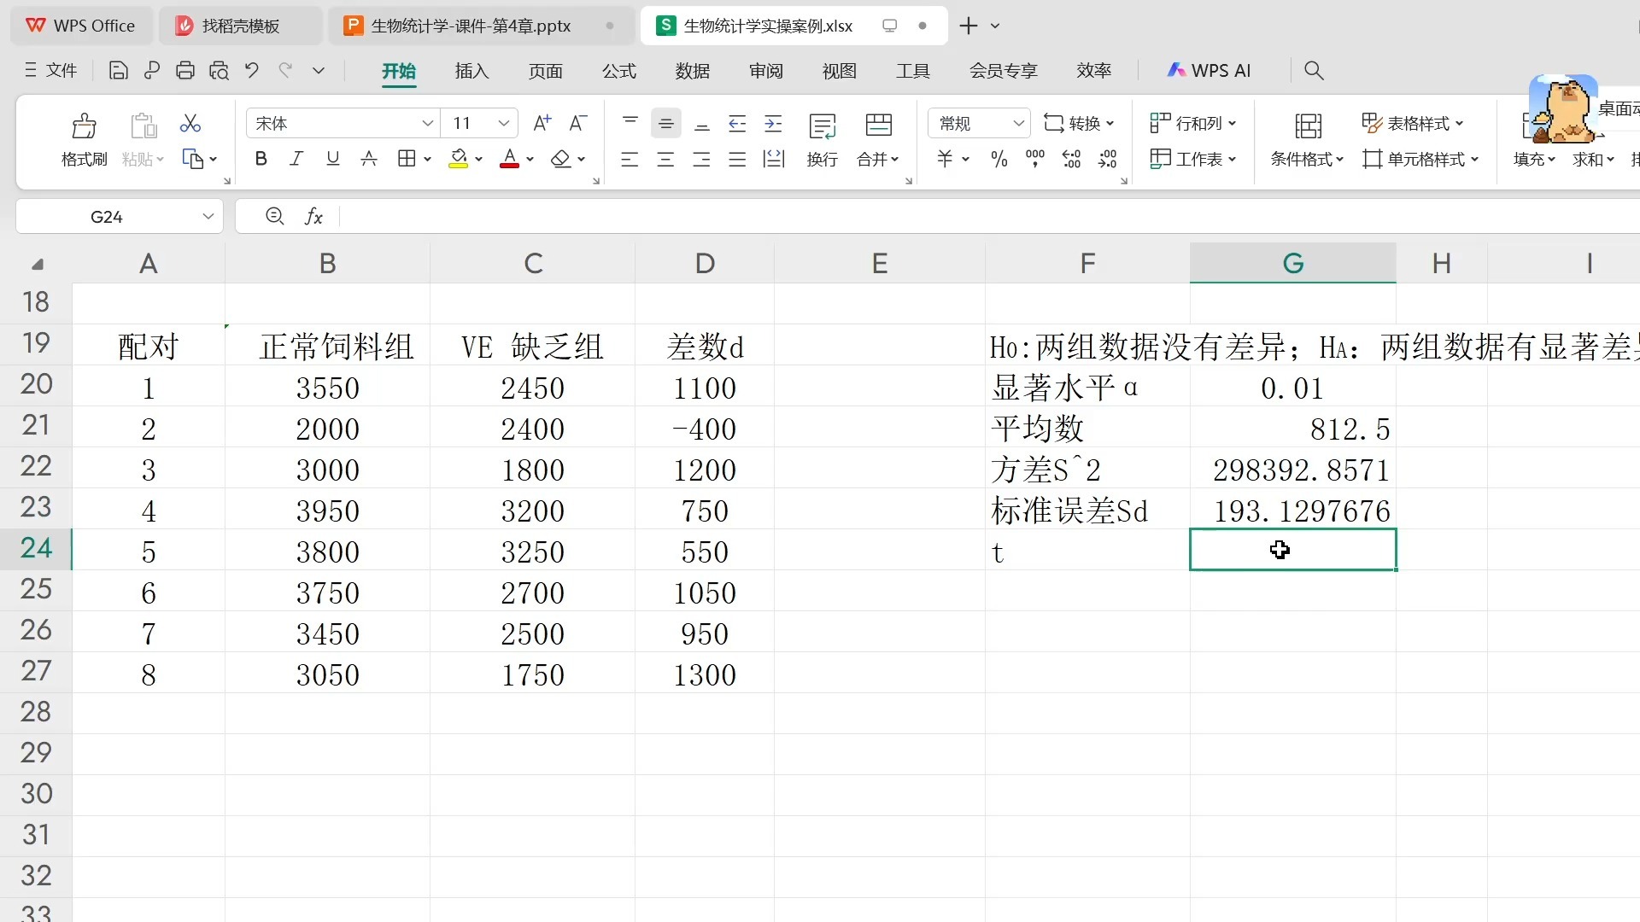Click the Convert (转换) button
The height and width of the screenshot is (922, 1640).
[x=1078, y=124]
